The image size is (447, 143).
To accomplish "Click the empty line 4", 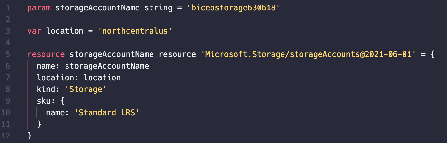I will pos(227,43).
